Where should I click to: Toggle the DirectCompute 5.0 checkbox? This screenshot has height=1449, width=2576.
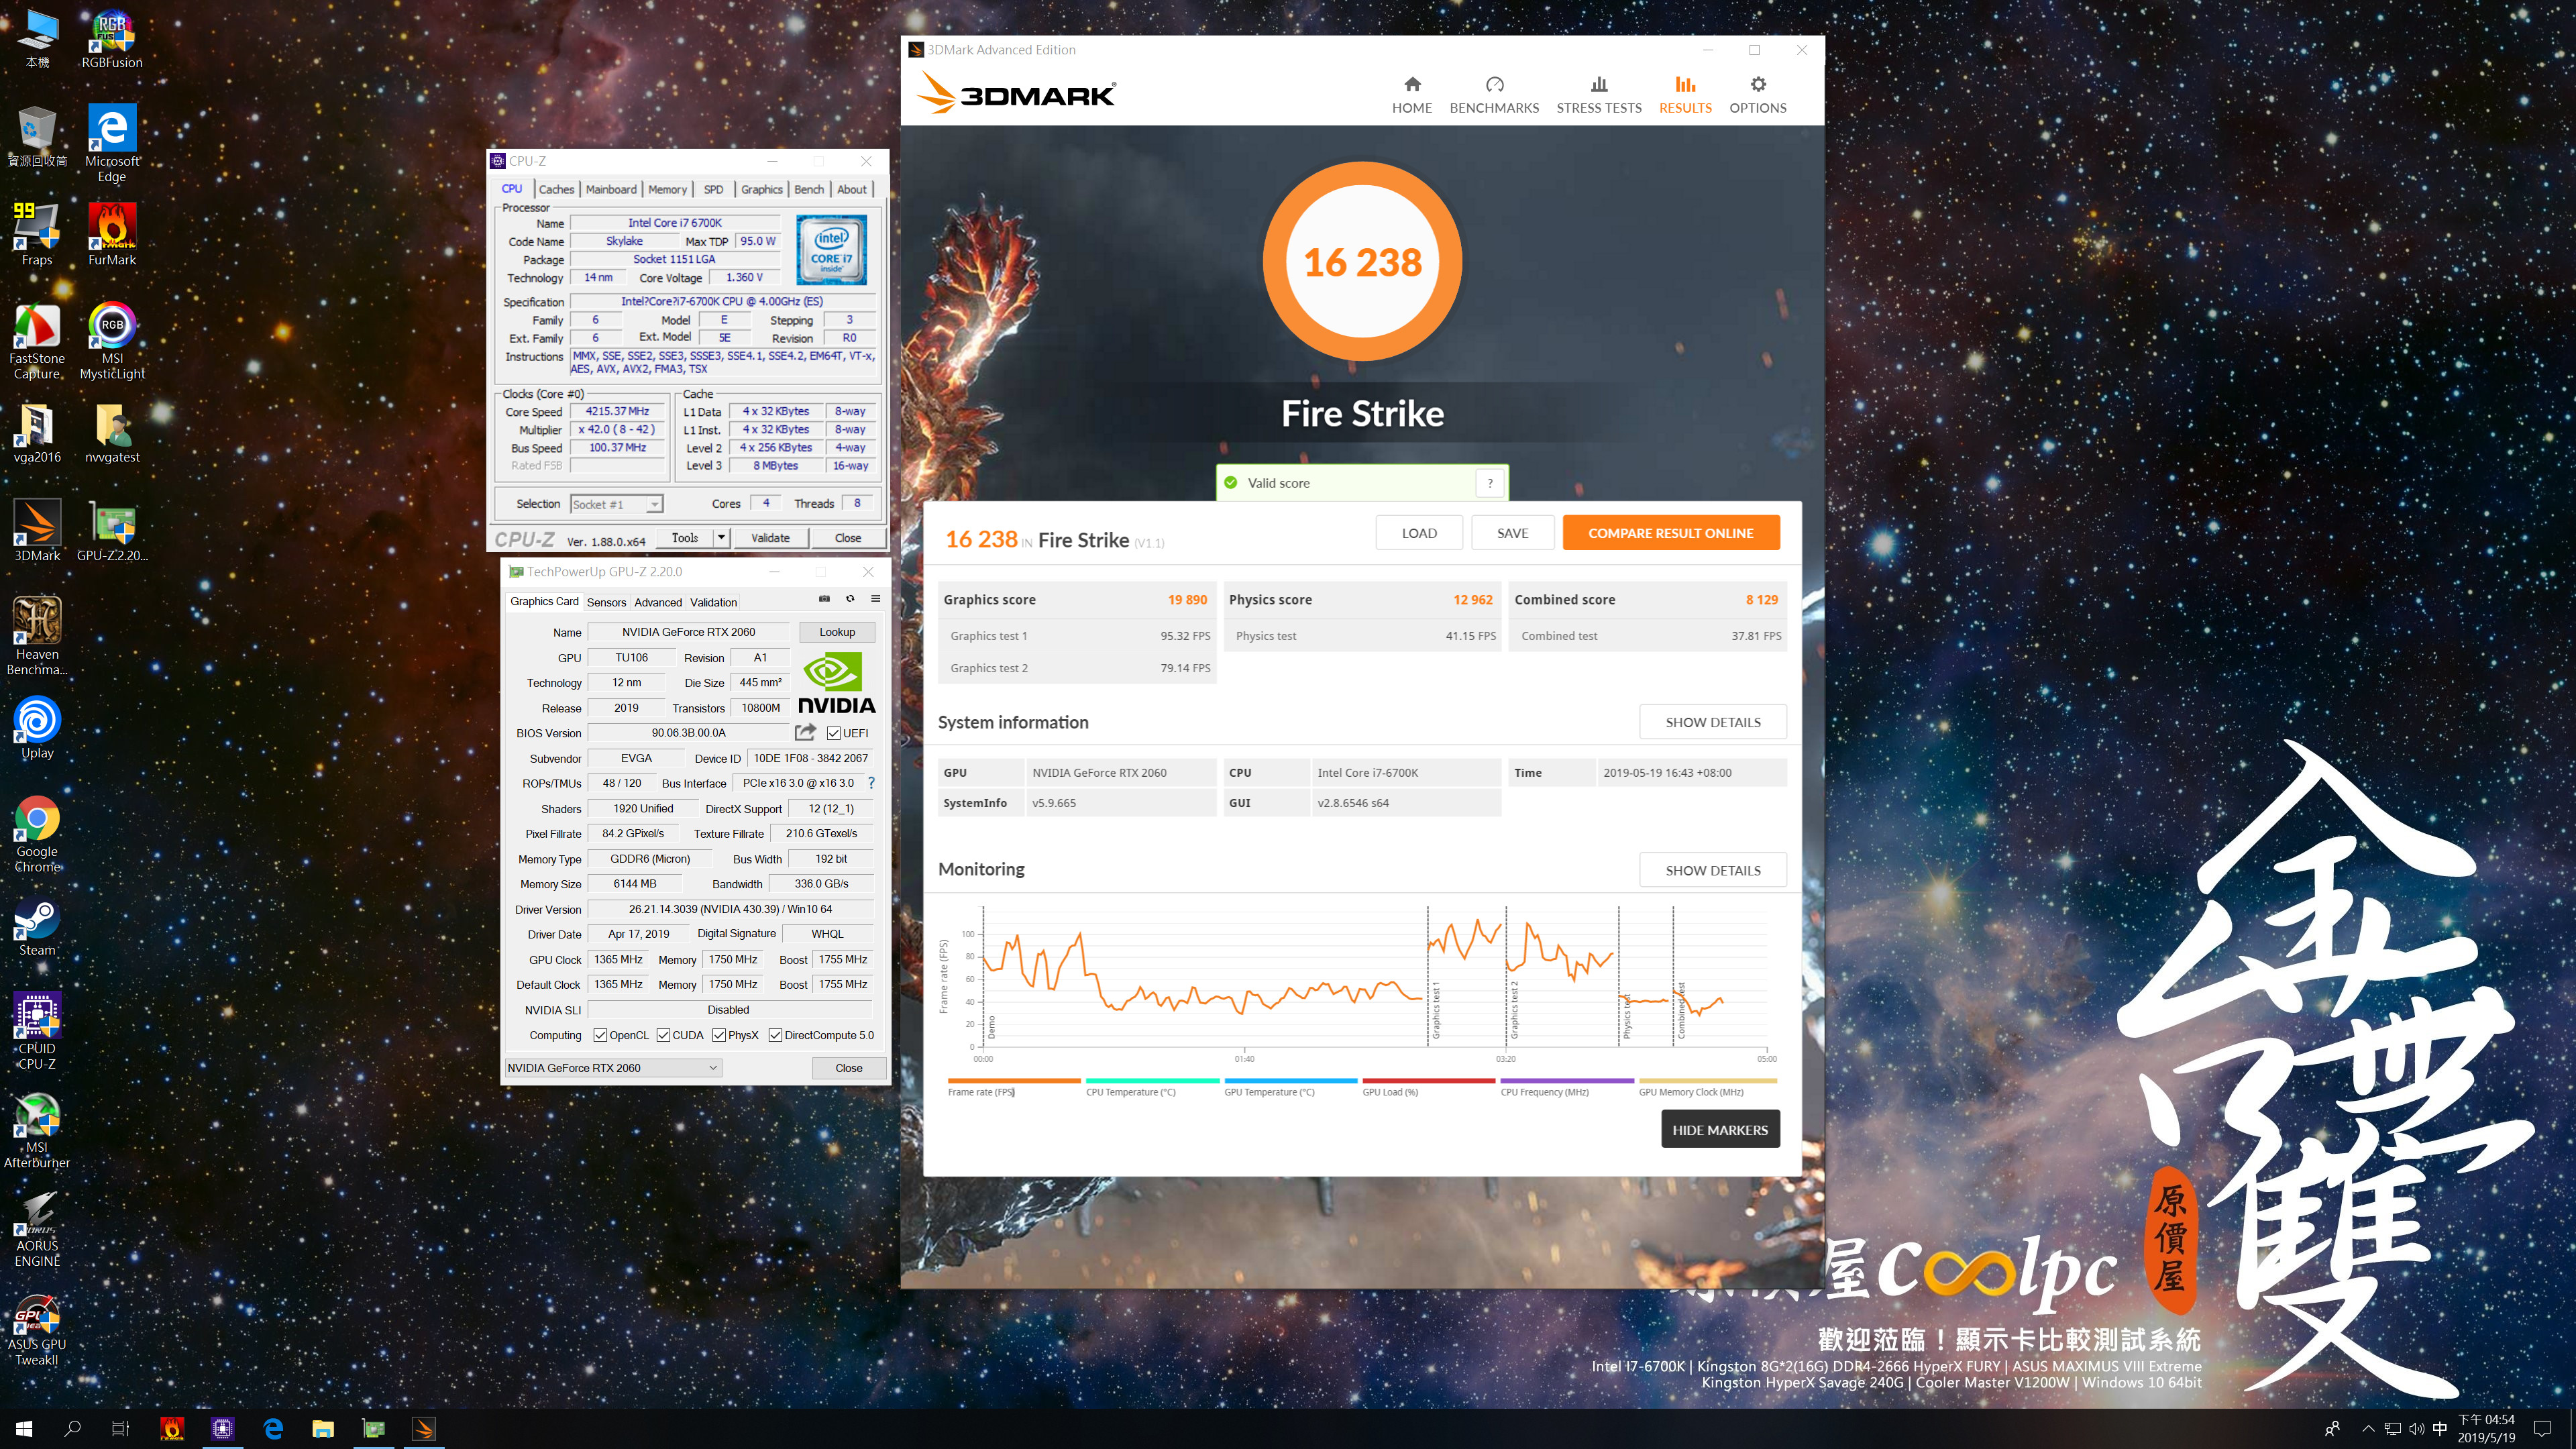tap(775, 1035)
